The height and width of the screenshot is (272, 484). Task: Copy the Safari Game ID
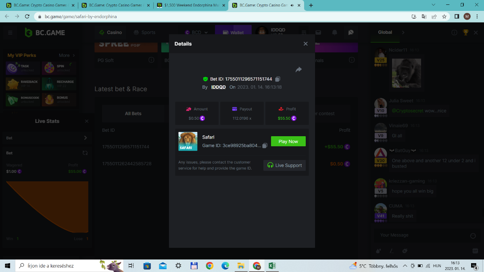[x=265, y=145]
